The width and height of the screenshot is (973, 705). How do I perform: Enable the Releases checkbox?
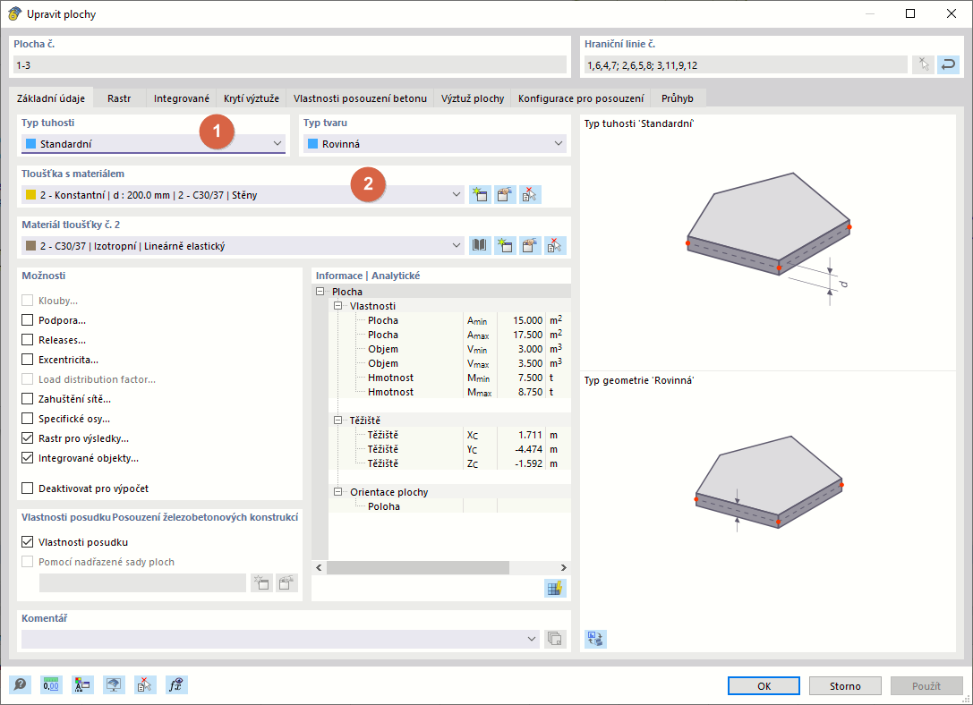click(28, 340)
